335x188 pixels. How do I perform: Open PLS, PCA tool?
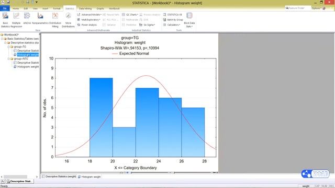tap(110, 20)
